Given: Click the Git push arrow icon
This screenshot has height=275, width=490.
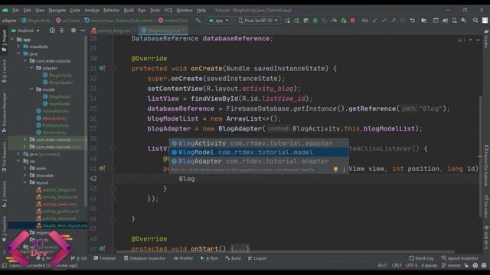Looking at the screenshot, I should 393,21.
